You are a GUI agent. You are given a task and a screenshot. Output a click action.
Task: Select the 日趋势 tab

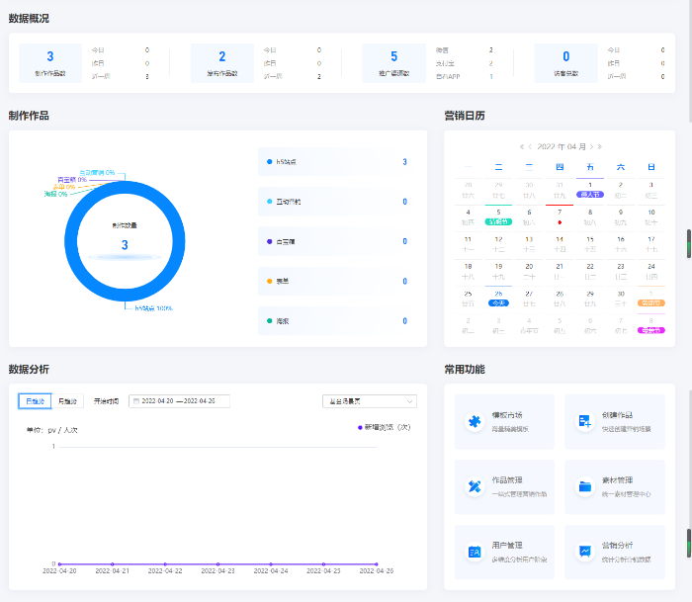35,401
